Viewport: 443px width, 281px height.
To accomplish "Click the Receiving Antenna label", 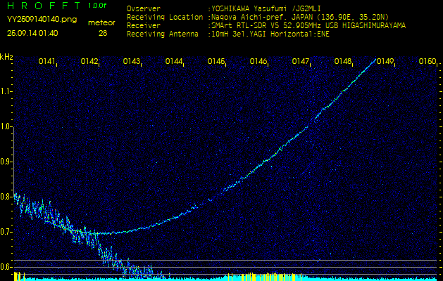I will 163,34.
